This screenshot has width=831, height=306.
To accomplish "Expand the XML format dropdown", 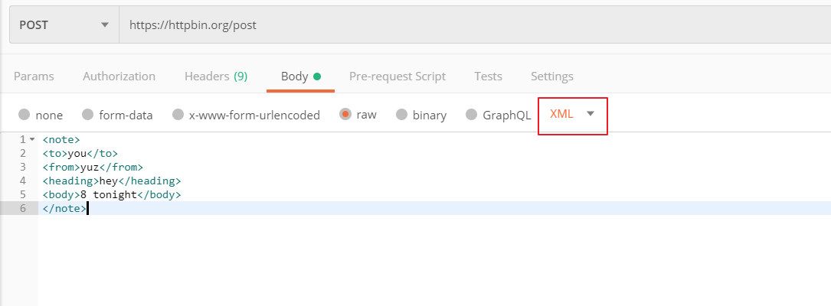I will point(572,114).
